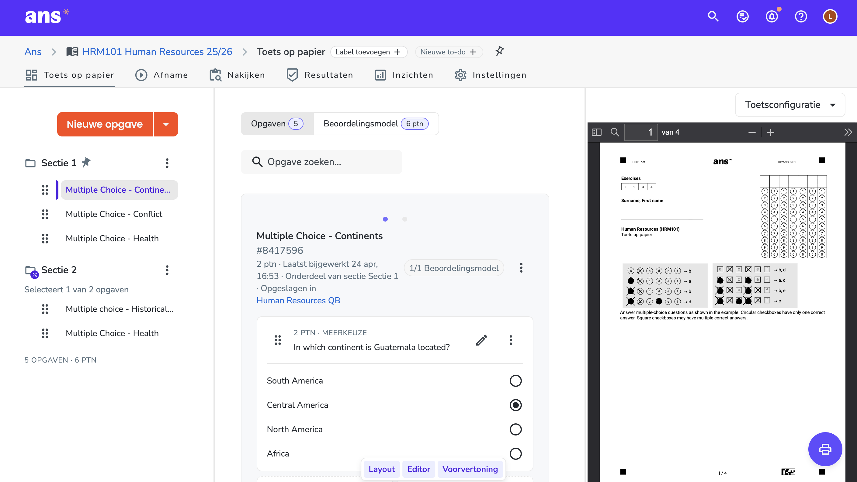Click 1/1 Beoordelingsmodel chip
The width and height of the screenshot is (857, 482).
[x=454, y=268]
